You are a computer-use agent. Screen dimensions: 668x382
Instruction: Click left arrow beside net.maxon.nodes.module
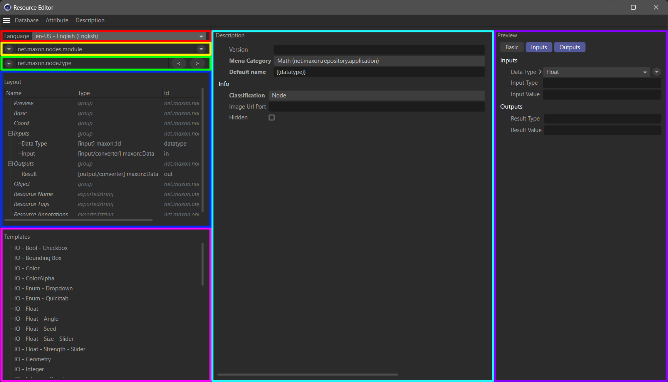(x=9, y=49)
